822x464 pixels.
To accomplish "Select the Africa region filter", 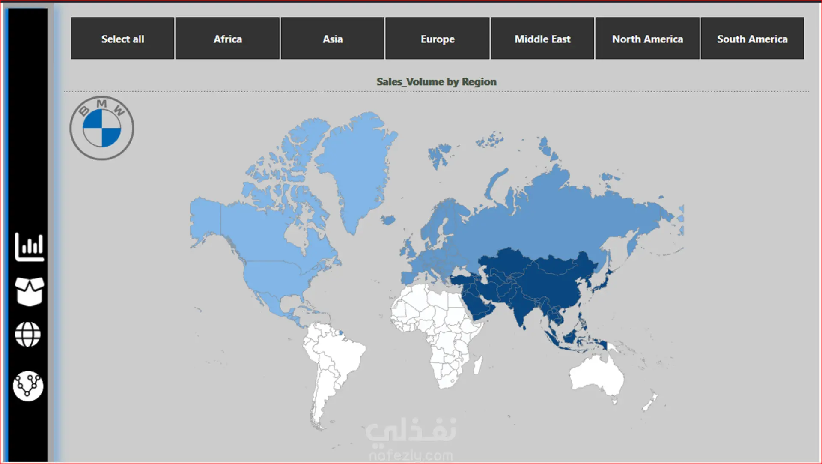I will click(227, 39).
